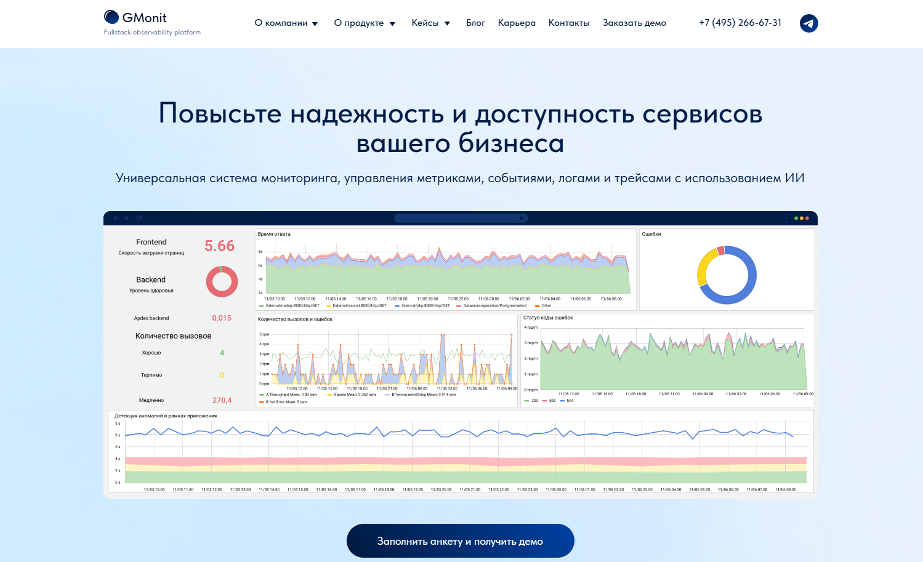This screenshot has width=923, height=562.
Task: Select the Backend health donut chart
Action: coord(222,281)
